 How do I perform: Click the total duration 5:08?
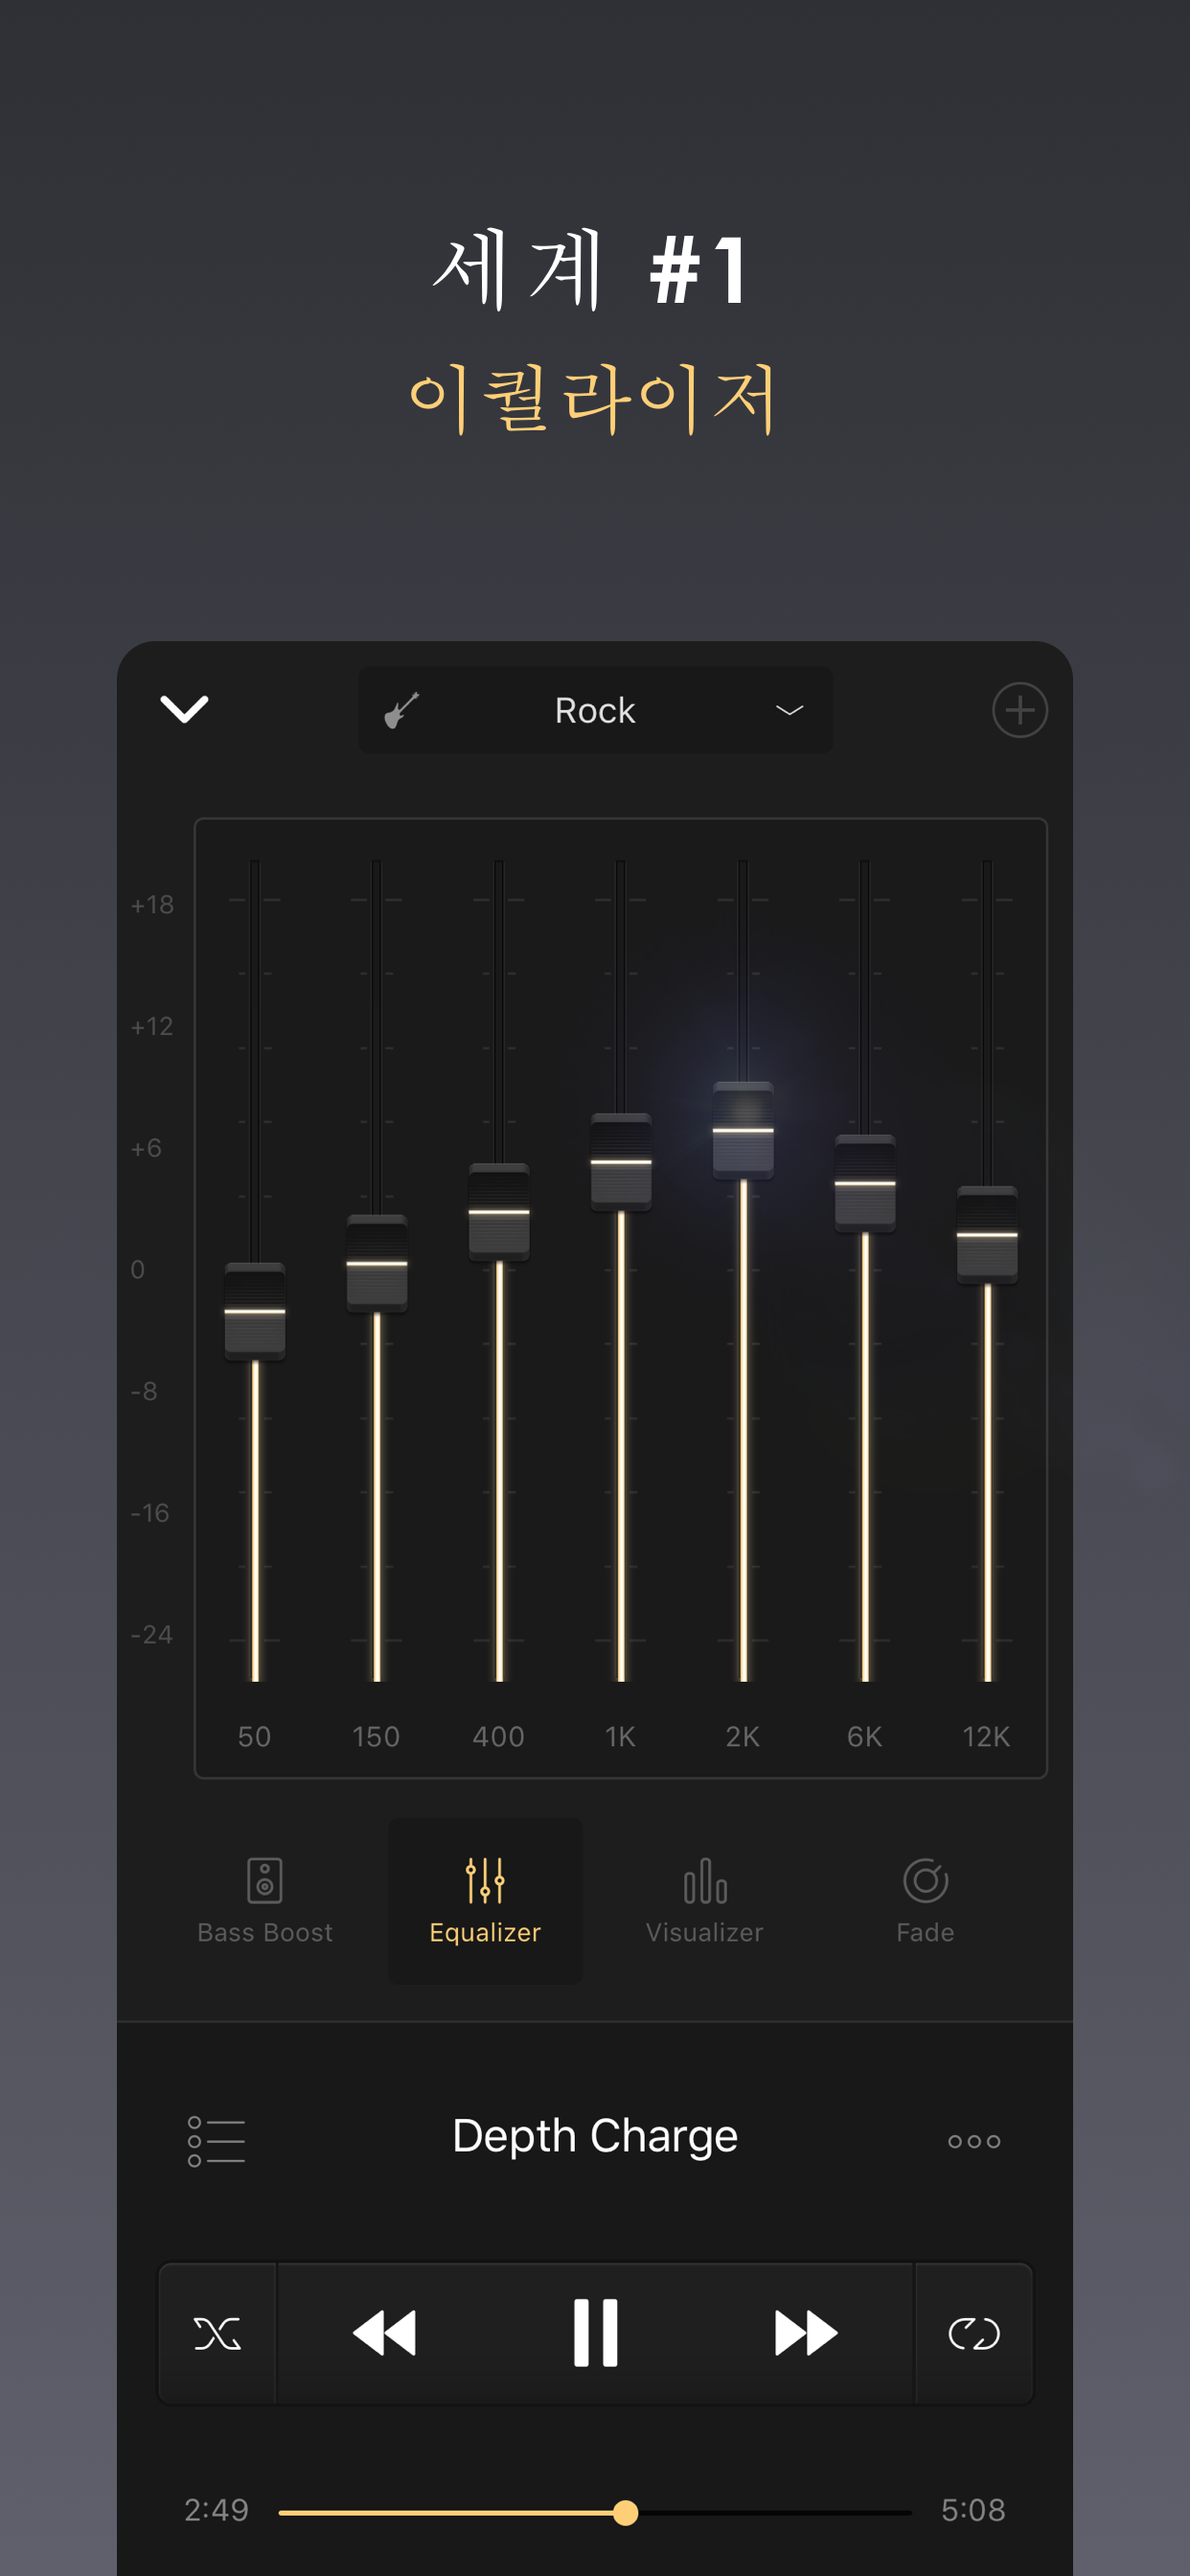(x=973, y=2510)
